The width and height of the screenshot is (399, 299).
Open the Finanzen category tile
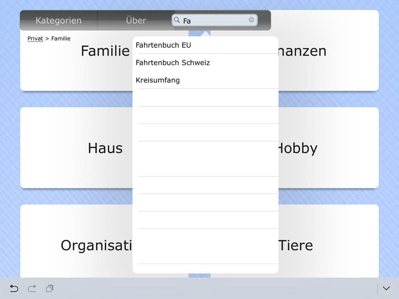point(328,50)
